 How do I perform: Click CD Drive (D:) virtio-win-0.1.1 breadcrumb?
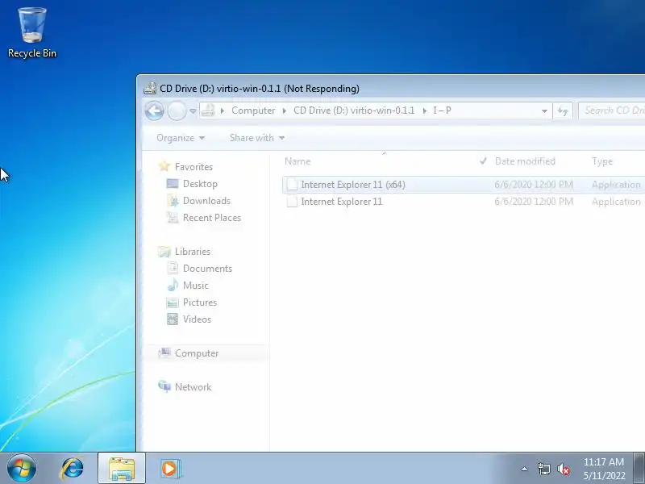(354, 111)
